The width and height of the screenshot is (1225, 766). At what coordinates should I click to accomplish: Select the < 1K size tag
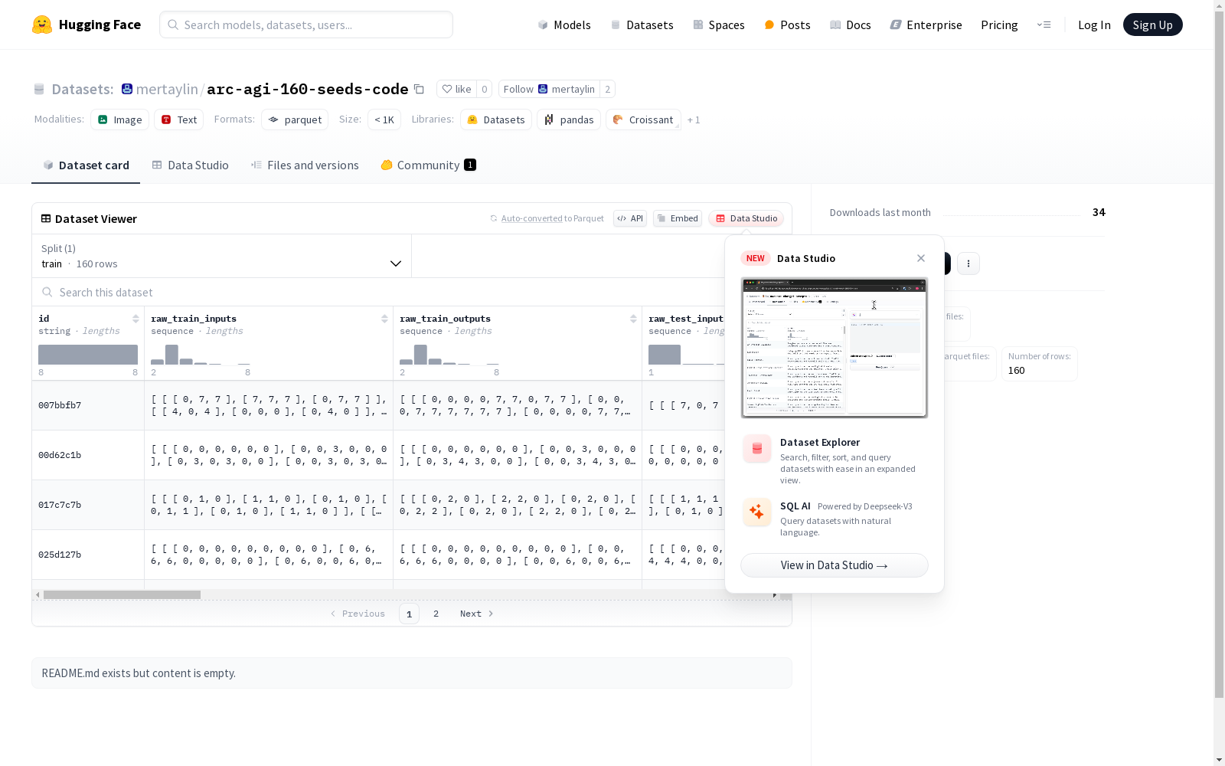pyautogui.click(x=384, y=119)
